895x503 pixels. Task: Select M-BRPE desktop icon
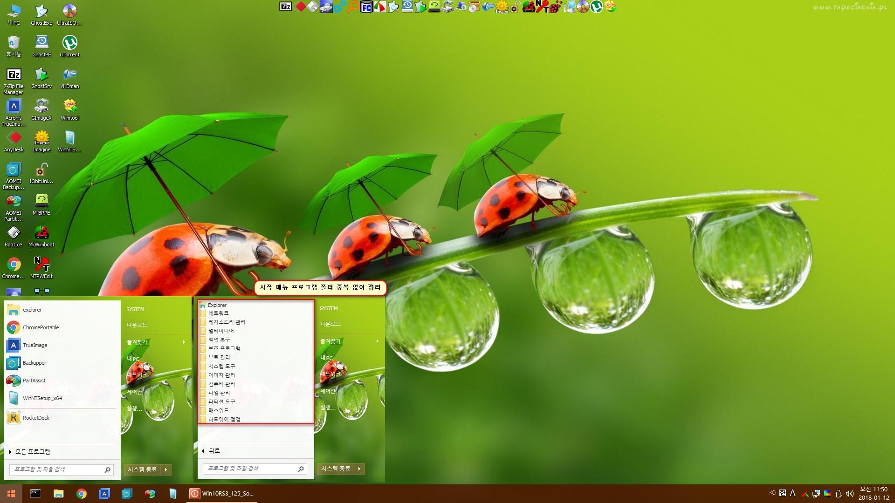[41, 205]
